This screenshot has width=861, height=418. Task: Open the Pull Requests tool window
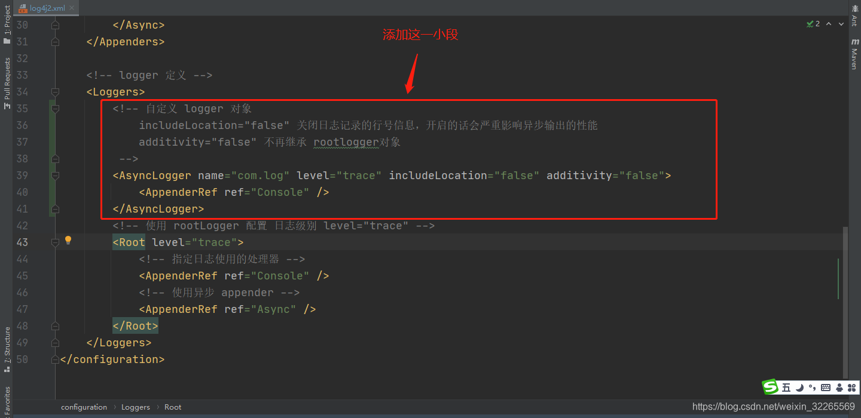coord(7,84)
